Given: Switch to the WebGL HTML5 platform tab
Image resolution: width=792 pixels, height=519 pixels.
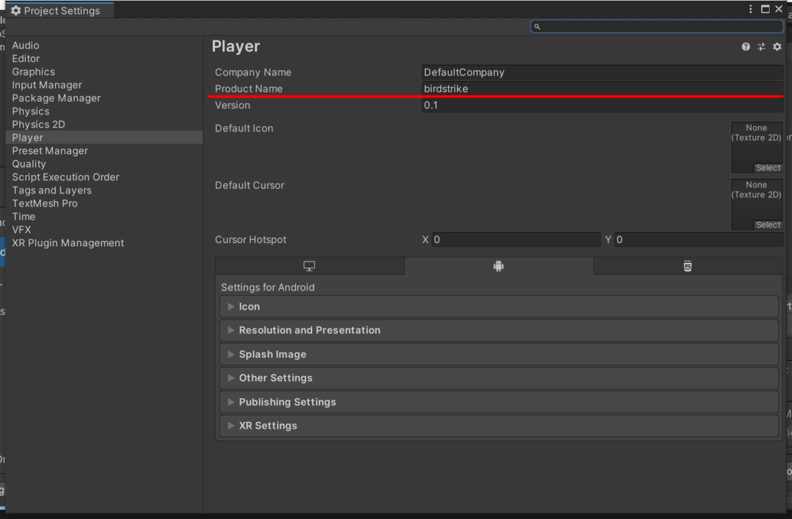Looking at the screenshot, I should [688, 266].
